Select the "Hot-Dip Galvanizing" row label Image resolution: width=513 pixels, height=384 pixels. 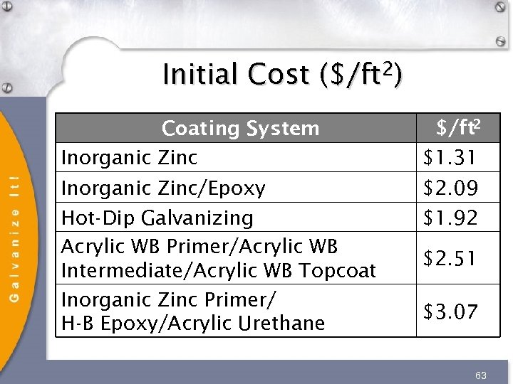click(x=157, y=218)
